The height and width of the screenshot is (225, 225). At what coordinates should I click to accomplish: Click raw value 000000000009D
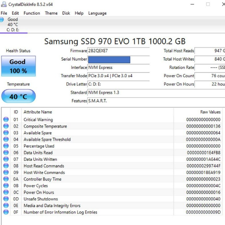[x=203, y=212]
